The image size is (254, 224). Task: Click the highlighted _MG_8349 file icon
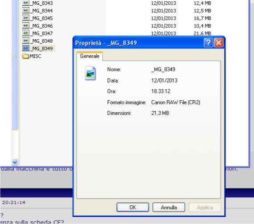point(25,48)
